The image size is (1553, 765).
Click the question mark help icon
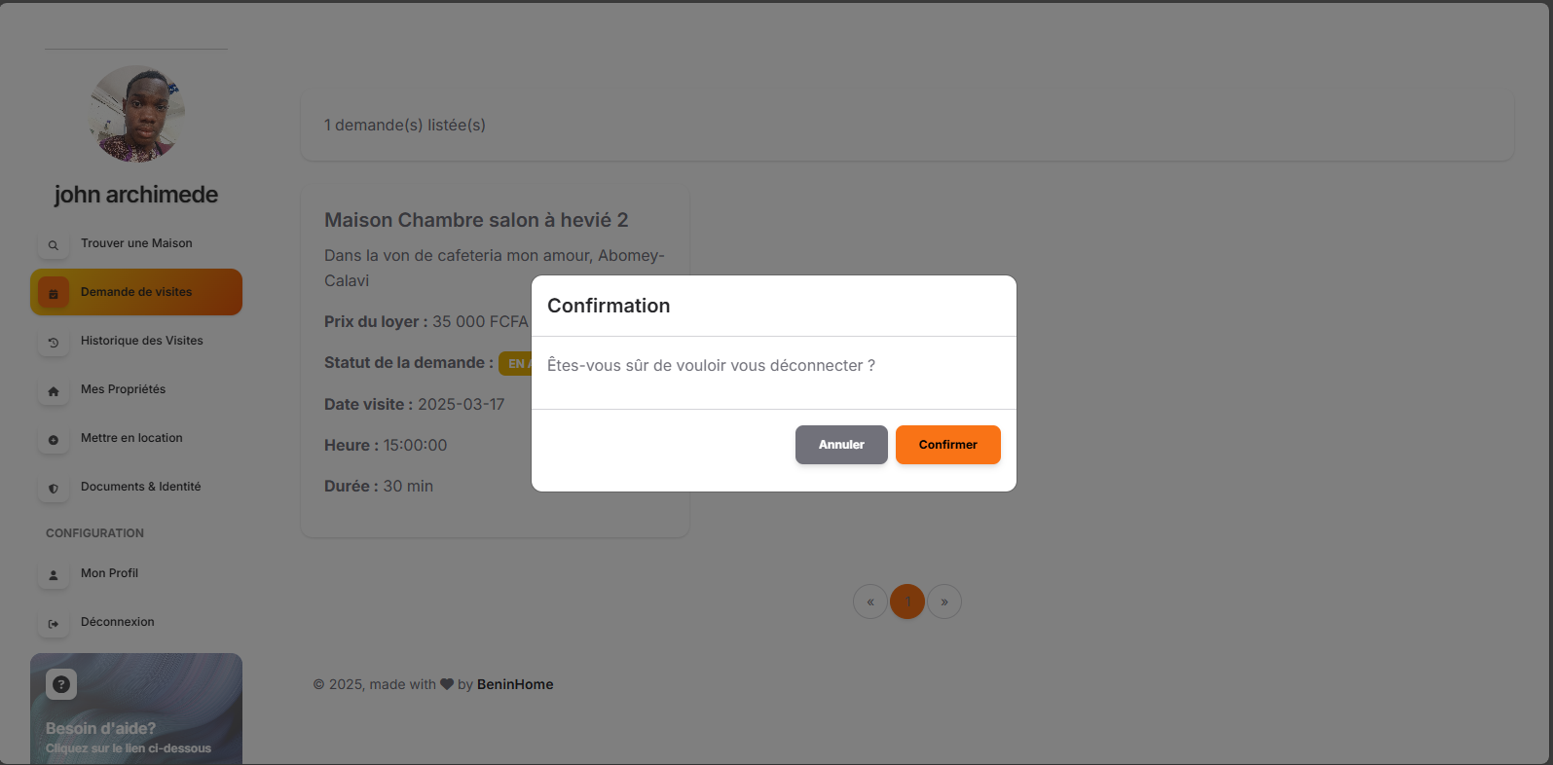coord(61,684)
